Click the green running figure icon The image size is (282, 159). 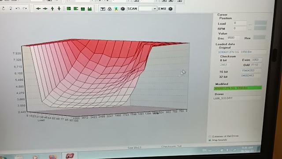pyautogui.click(x=116, y=9)
